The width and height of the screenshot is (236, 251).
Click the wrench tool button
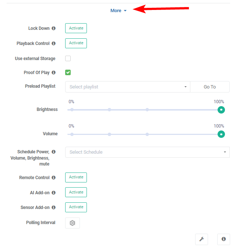(201, 239)
